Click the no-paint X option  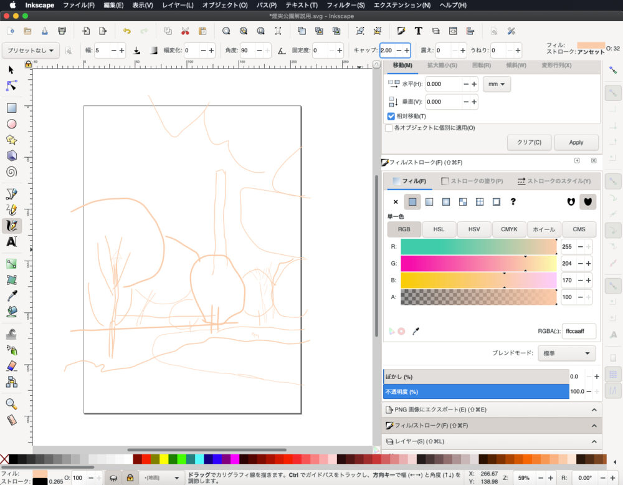point(396,201)
